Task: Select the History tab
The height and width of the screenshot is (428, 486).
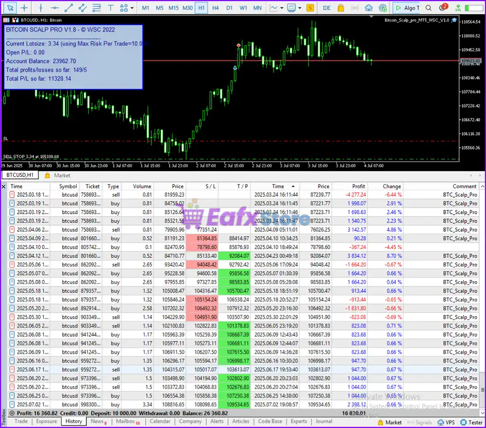Action: [74, 421]
